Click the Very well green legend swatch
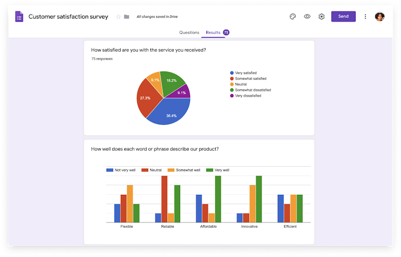 coord(209,170)
